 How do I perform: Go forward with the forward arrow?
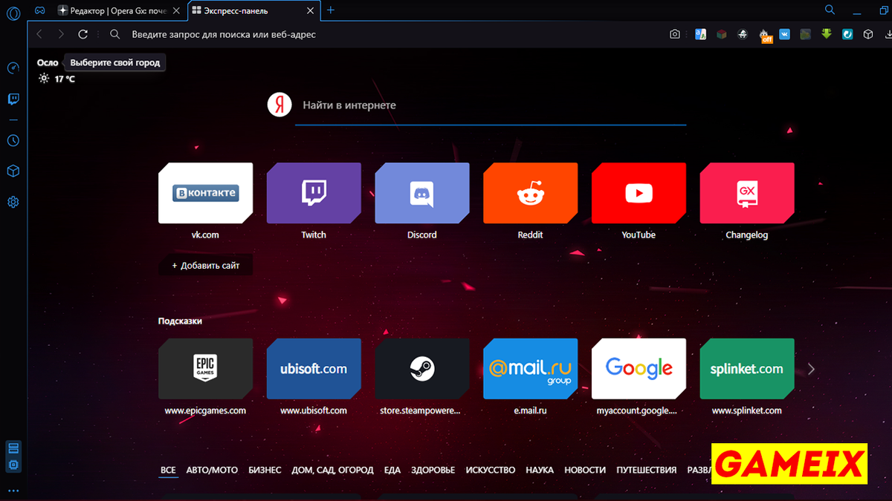click(61, 34)
